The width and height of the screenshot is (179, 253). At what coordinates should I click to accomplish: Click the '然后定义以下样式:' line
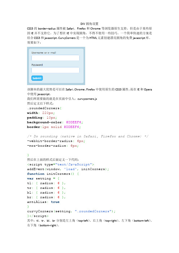tap(40, 103)
